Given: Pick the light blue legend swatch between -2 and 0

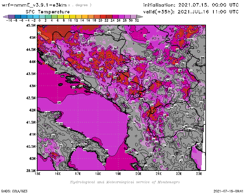Looking at the screenshot, I should click(36, 17).
